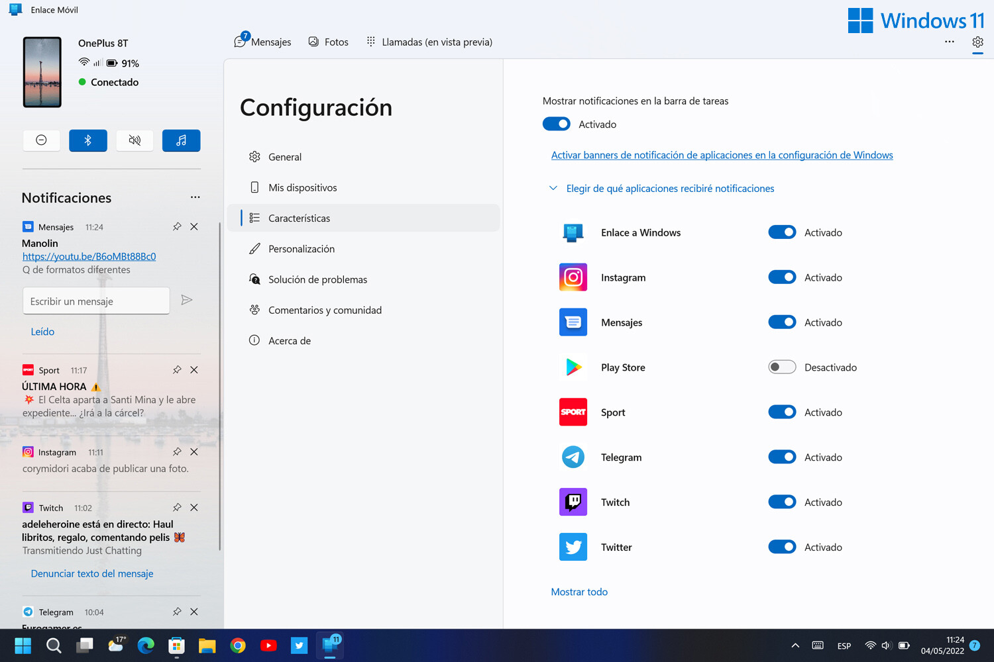This screenshot has height=662, width=994.
Task: Click Enlace a Windows app icon
Action: point(573,232)
